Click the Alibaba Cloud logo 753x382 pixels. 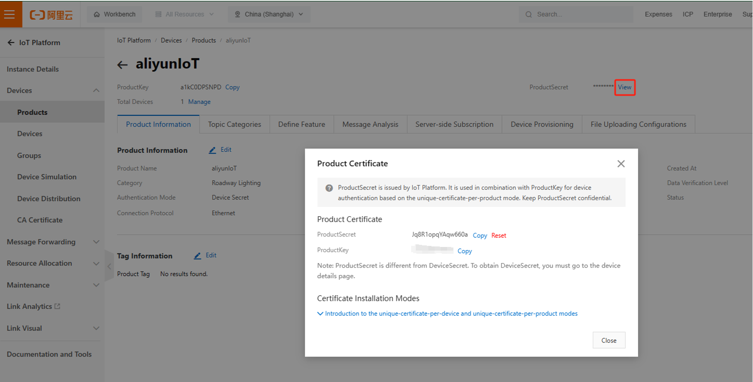tap(51, 14)
